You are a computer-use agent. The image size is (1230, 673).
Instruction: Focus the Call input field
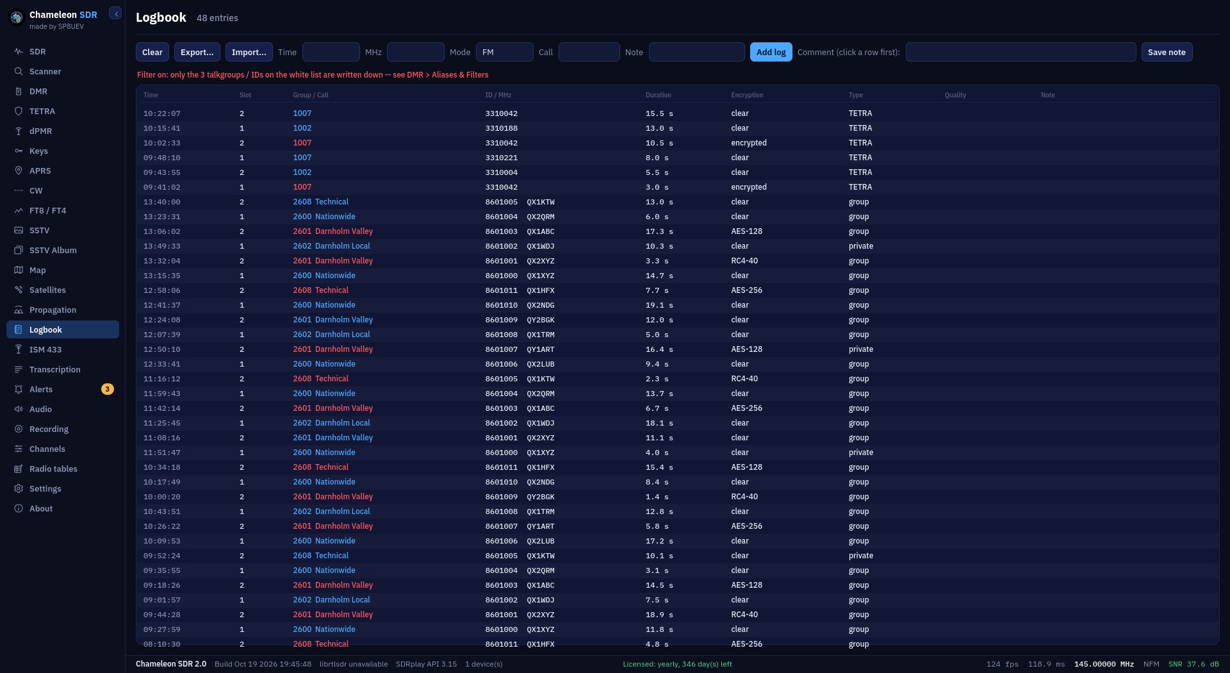pos(589,52)
